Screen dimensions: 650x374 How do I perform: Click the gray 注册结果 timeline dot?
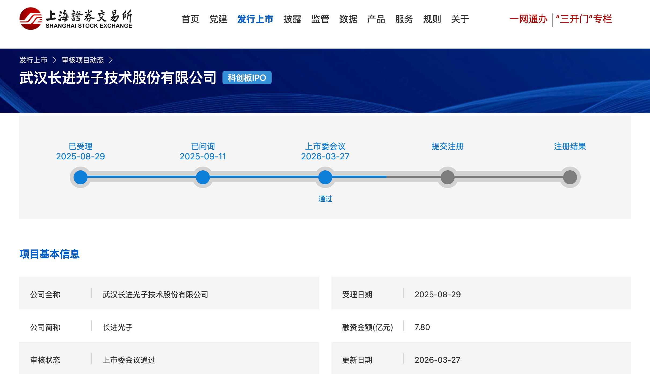570,177
